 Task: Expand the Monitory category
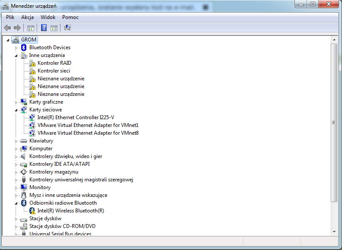[16, 188]
